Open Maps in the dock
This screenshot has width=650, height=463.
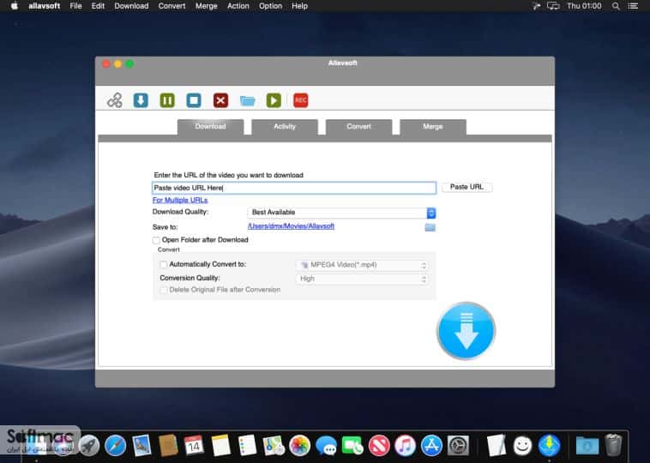tap(274, 446)
